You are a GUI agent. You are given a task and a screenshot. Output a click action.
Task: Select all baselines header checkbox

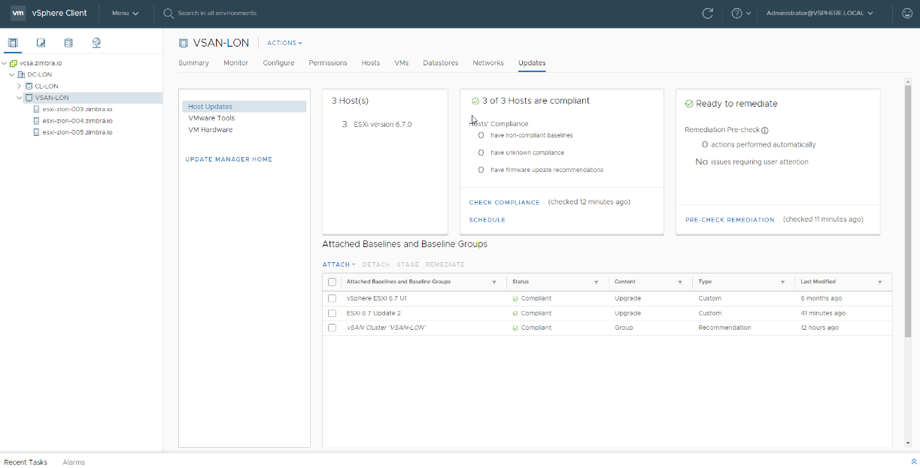(332, 282)
